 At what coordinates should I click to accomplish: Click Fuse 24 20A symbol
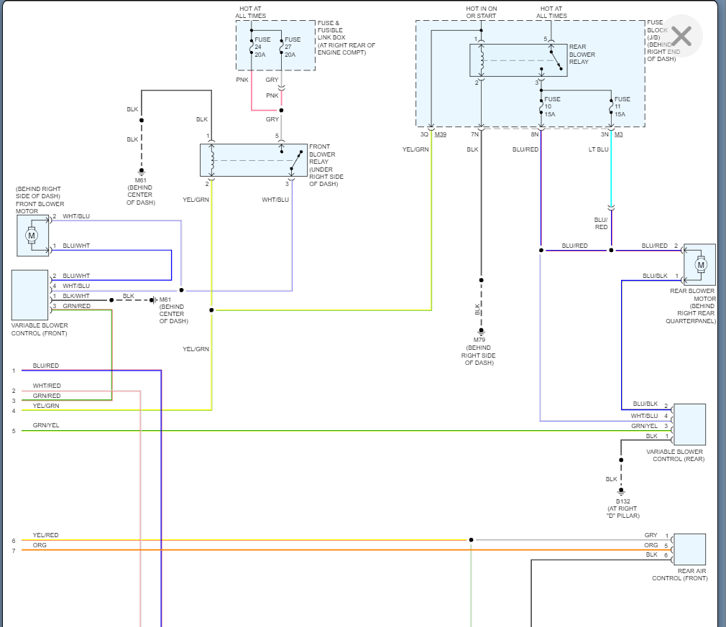(x=252, y=47)
